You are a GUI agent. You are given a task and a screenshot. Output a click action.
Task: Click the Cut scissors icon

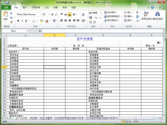click(x=11, y=13)
